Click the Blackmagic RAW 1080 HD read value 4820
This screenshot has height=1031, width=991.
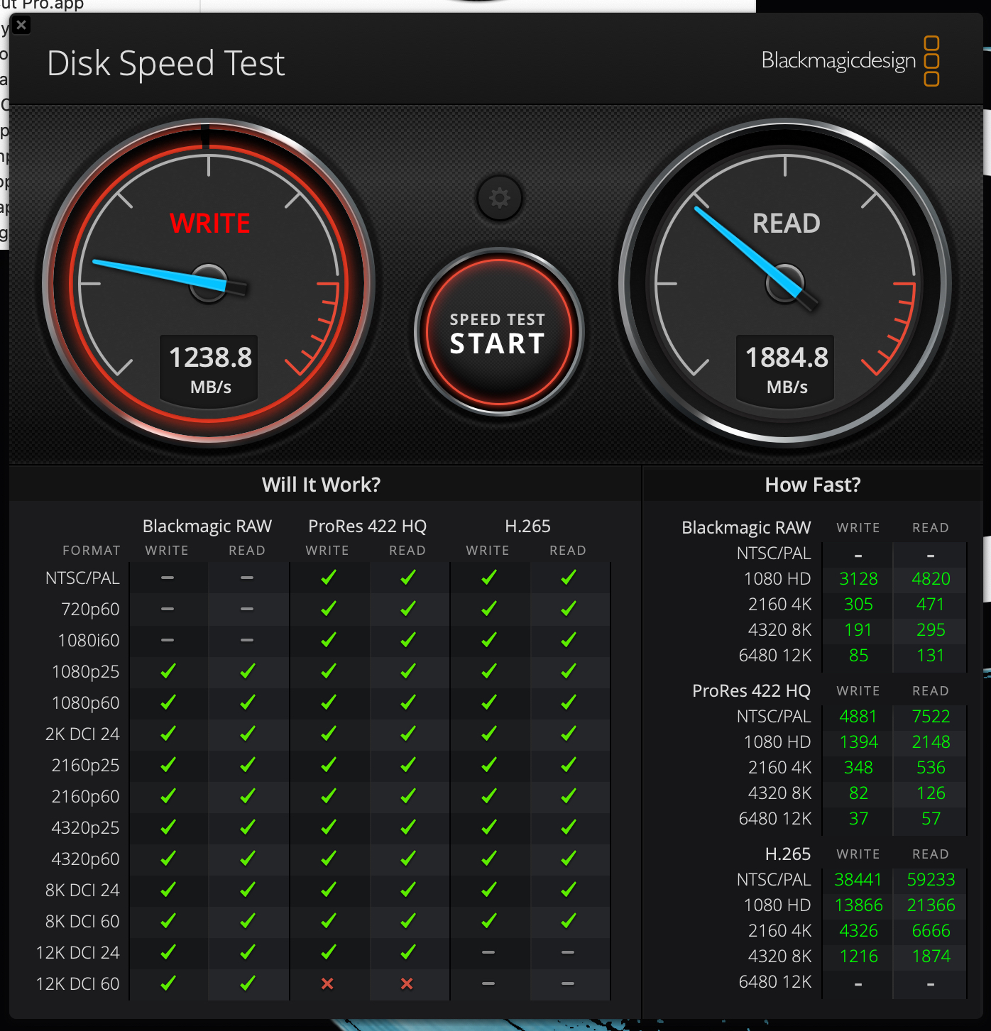[x=931, y=579]
